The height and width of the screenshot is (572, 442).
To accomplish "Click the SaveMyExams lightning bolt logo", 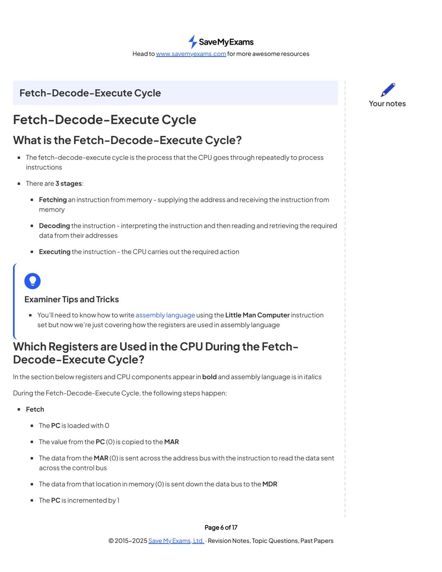I will point(192,42).
